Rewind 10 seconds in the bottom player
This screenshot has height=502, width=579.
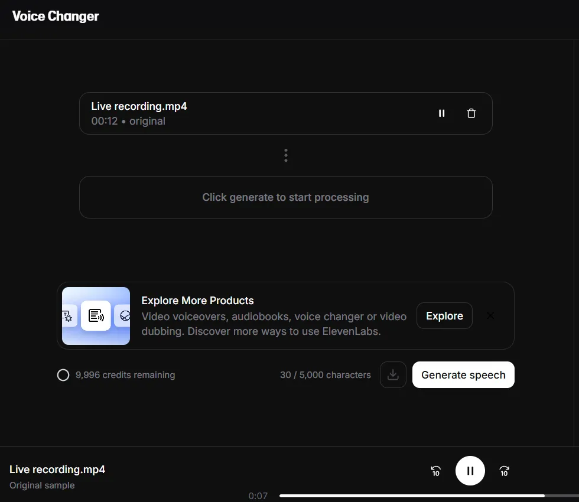435,471
